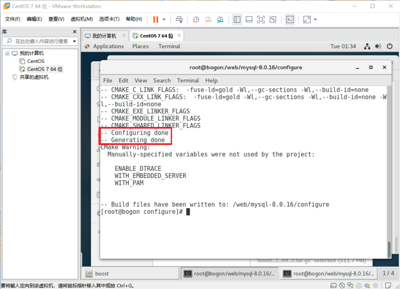The width and height of the screenshot is (400, 289).
Task: Open the GNOME Applications menu
Action: tap(108, 47)
